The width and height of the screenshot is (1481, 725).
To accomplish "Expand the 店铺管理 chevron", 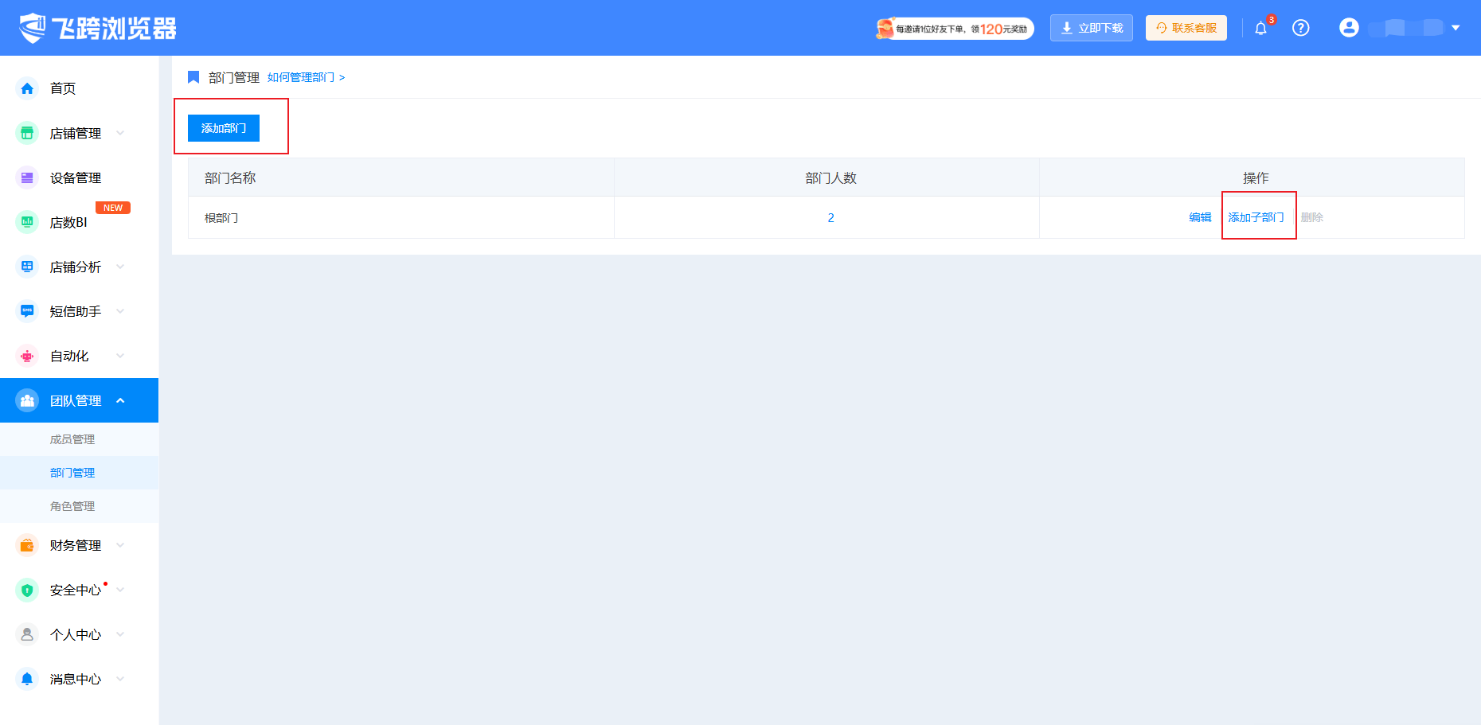I will 120,133.
